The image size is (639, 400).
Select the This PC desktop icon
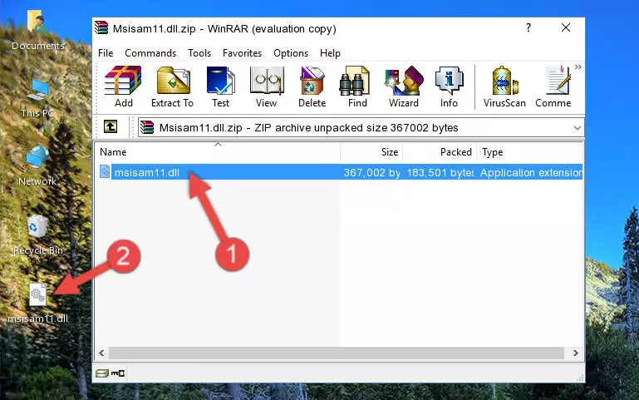pyautogui.click(x=37, y=98)
